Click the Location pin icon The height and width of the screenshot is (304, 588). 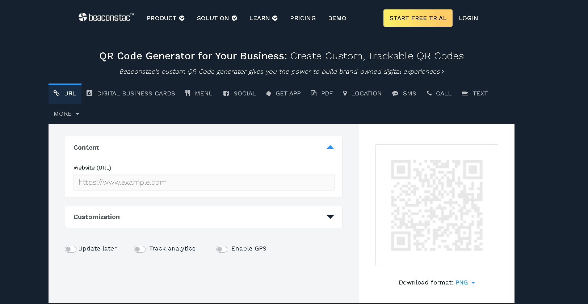click(345, 93)
